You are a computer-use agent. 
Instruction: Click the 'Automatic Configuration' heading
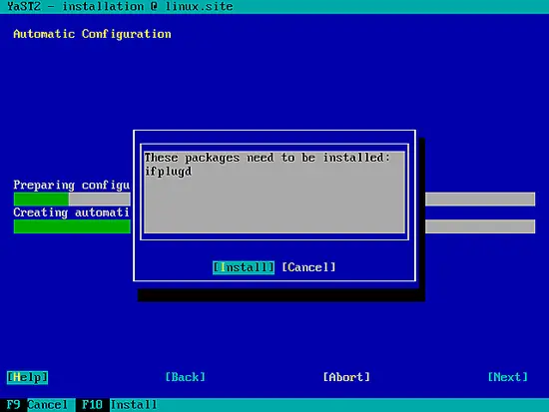(92, 34)
